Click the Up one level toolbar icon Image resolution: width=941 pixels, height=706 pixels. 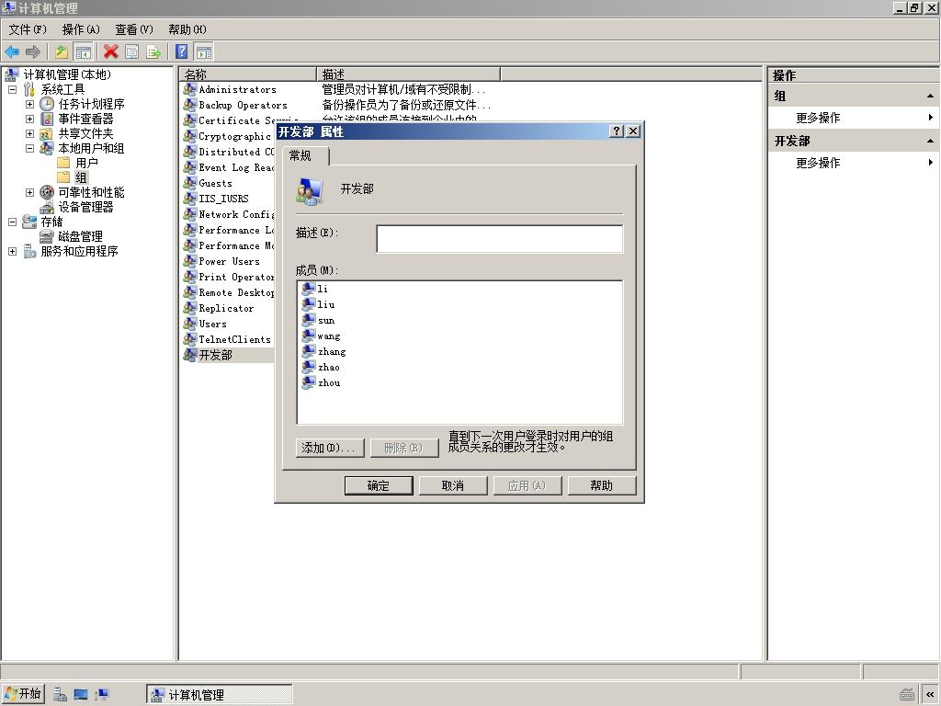click(62, 51)
